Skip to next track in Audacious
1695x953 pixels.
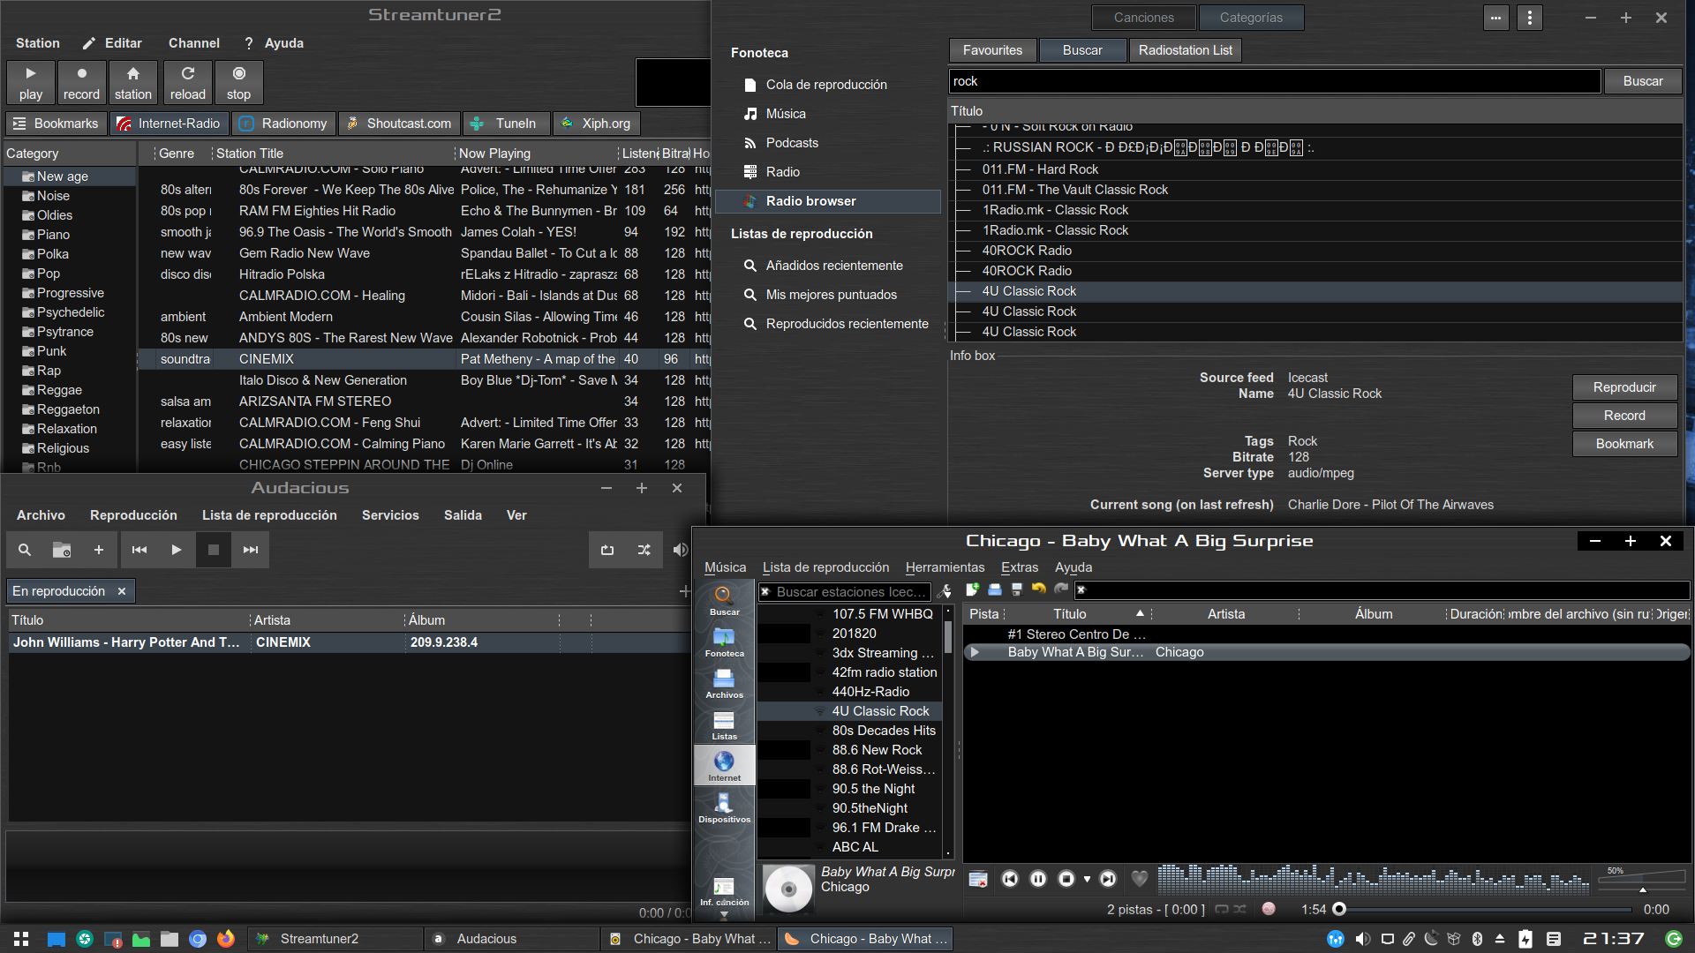tap(251, 550)
